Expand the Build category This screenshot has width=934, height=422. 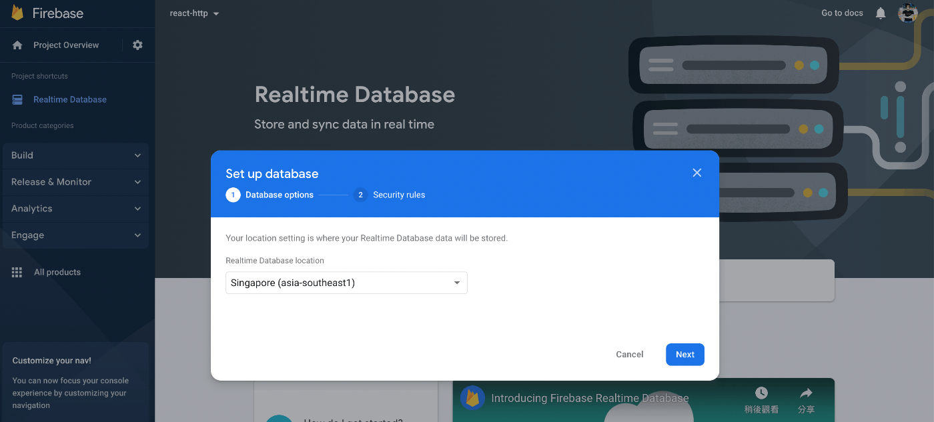(x=76, y=155)
